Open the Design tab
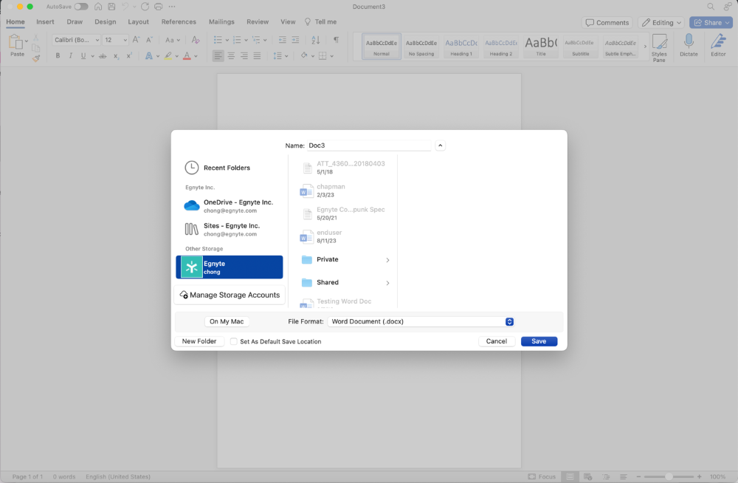 point(105,22)
